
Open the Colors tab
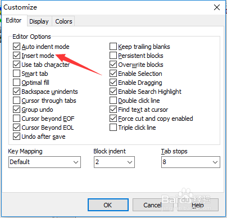point(63,21)
